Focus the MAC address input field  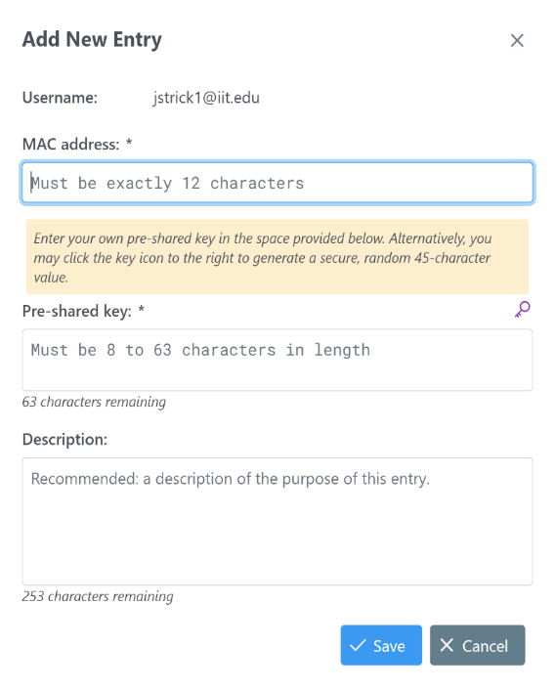point(277,183)
